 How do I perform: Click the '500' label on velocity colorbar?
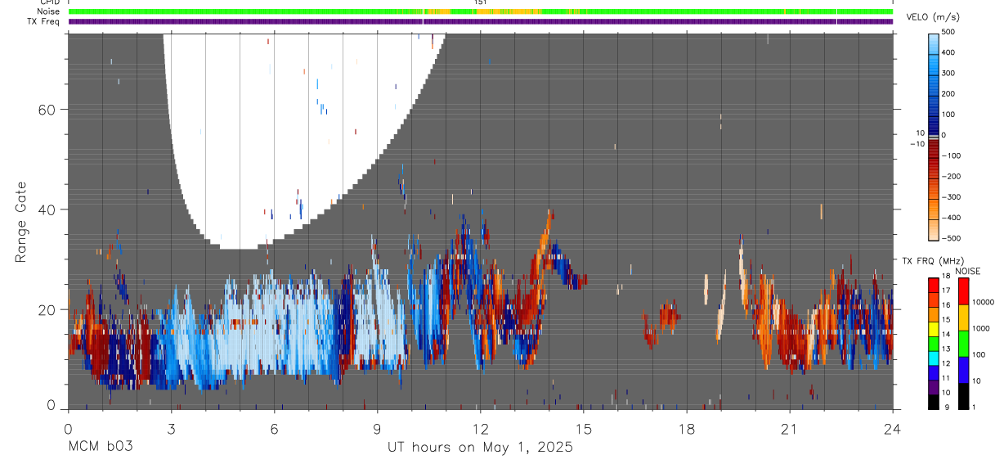point(948,32)
